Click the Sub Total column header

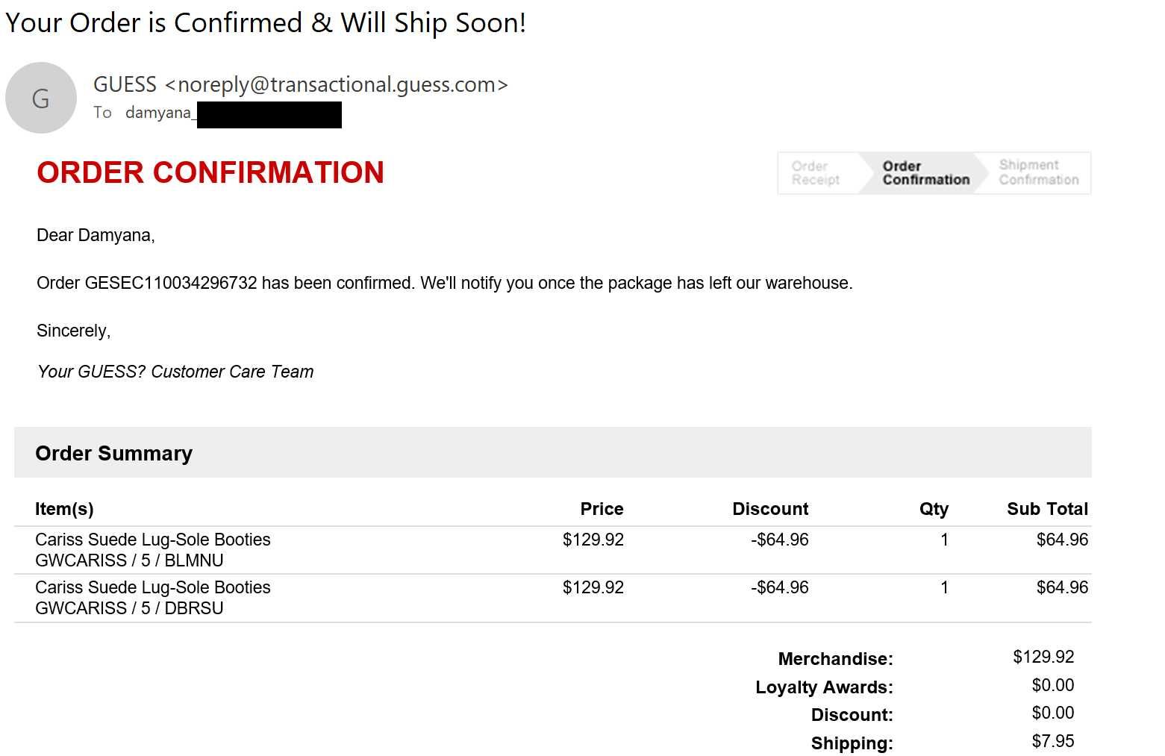click(1047, 509)
